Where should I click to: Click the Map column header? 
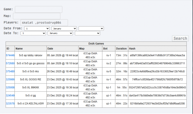90,48
